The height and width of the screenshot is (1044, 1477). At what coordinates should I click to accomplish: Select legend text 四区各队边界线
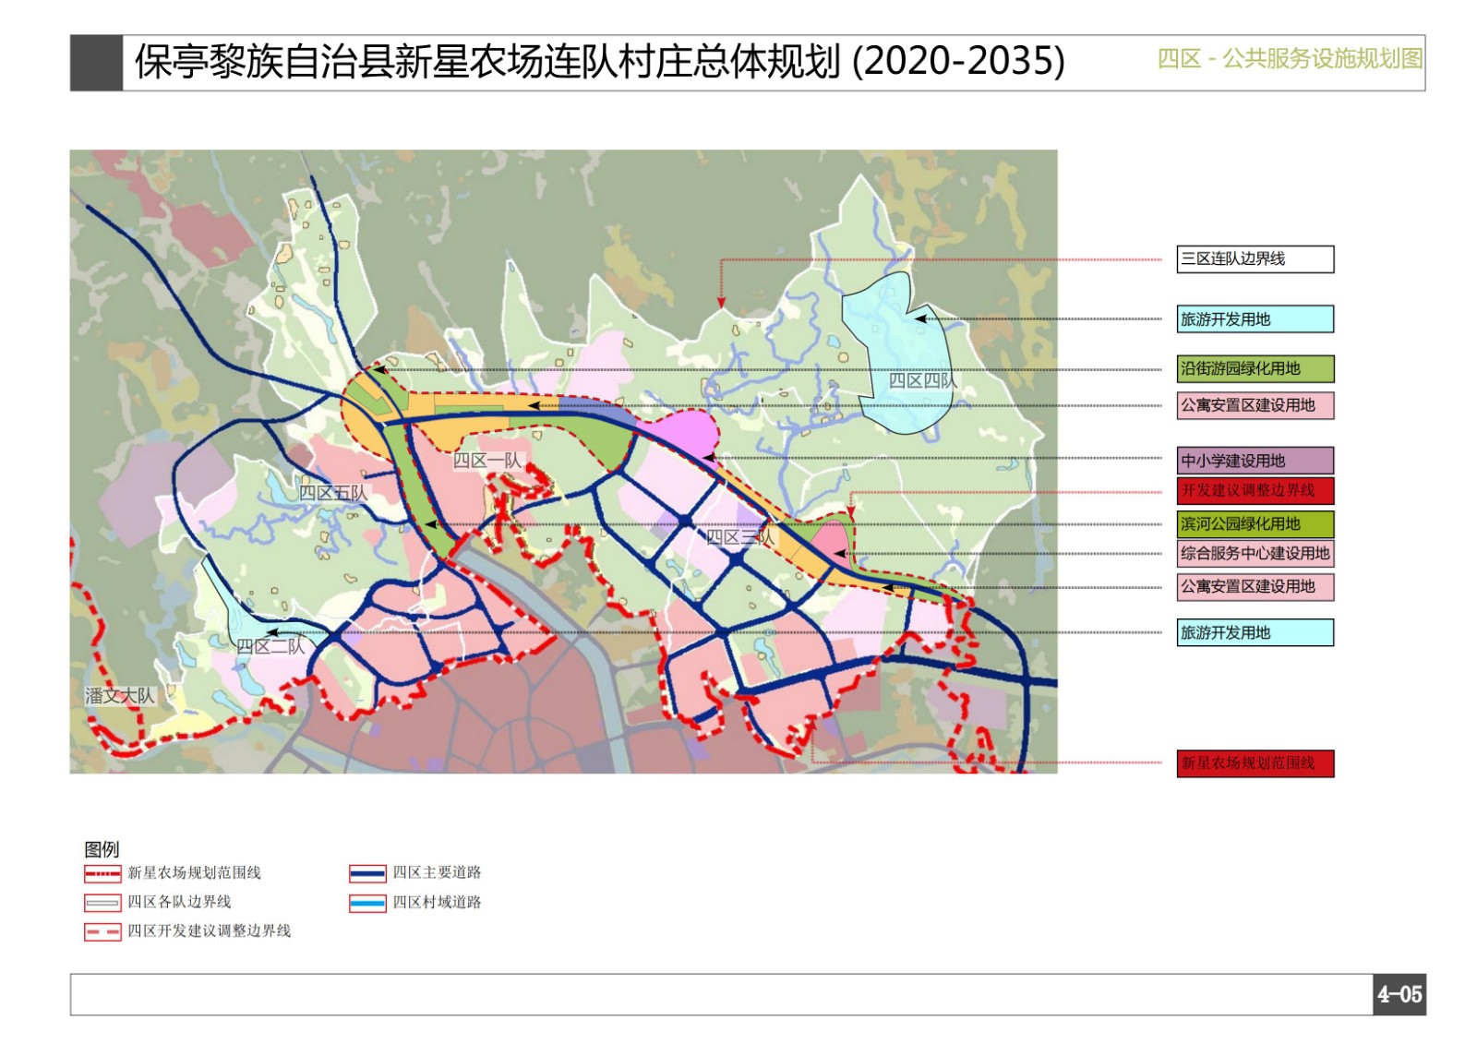(179, 902)
